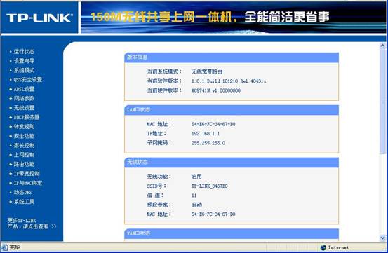388x253 pixels.
Task: Click the Internet zone globe icon
Action: pos(323,247)
